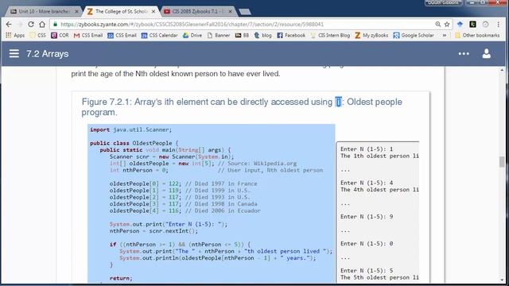Click the output line 'Enter N (1-5): 9'

[367, 217]
